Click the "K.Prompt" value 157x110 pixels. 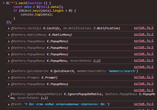pyautogui.click(x=49, y=78)
